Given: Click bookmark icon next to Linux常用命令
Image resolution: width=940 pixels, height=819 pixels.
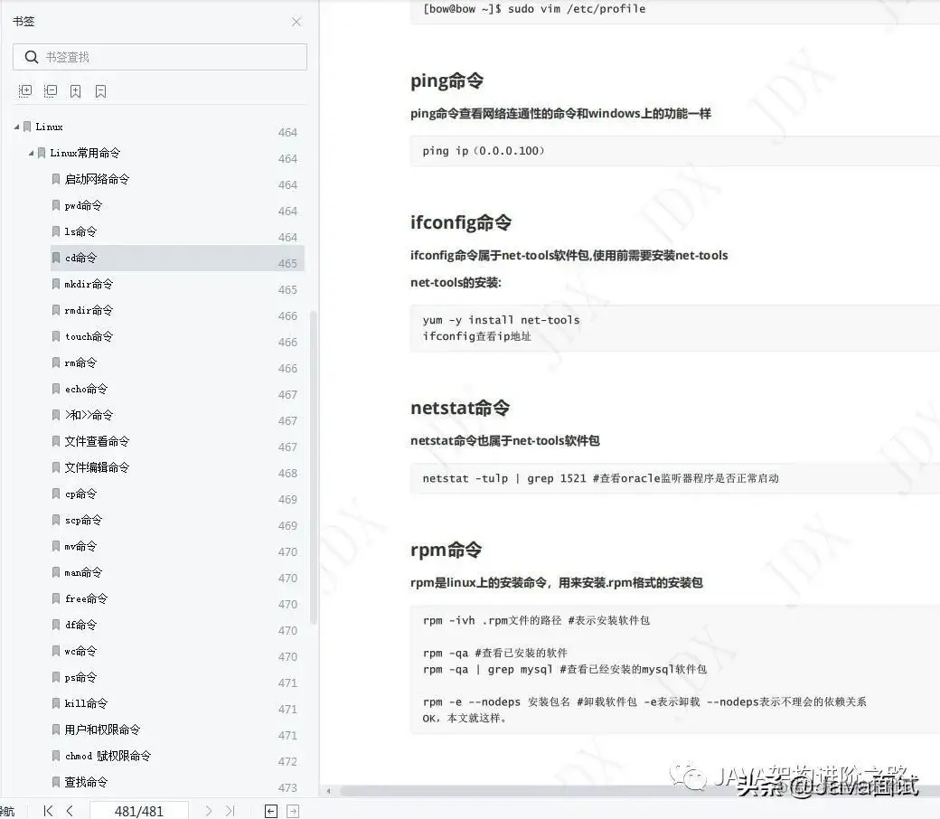Looking at the screenshot, I should coord(42,154).
